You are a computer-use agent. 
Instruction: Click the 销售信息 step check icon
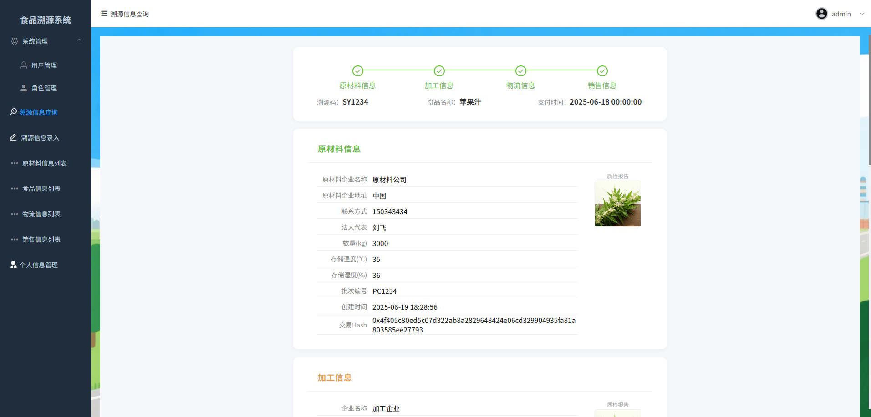(602, 71)
